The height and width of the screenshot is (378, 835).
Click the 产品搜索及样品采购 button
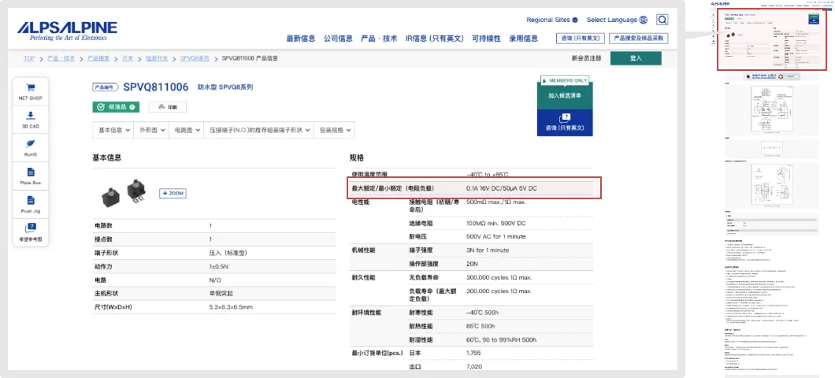click(x=639, y=39)
